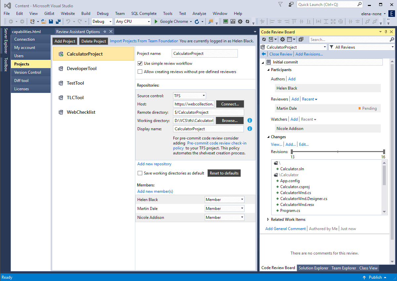Click the green screen icon in main toolbar
The width and height of the screenshot is (397, 281).
[x=226, y=21]
